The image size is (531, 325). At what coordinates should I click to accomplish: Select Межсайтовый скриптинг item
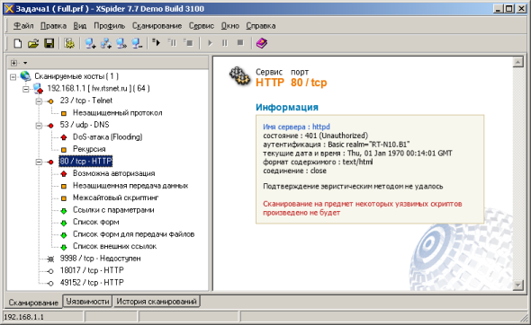click(x=116, y=198)
